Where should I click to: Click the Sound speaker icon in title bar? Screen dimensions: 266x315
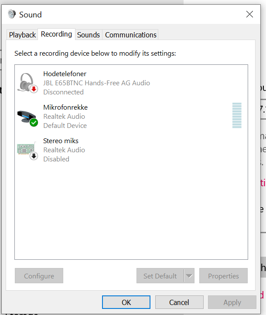coord(12,14)
